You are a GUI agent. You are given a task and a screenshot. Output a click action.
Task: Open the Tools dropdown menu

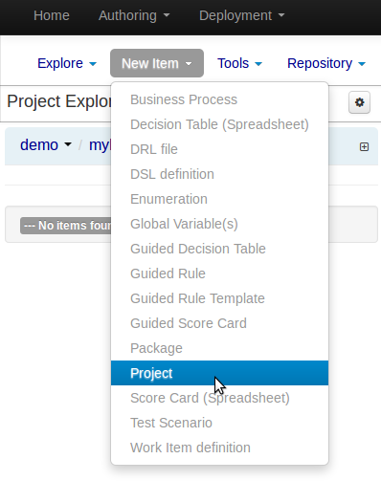tap(239, 63)
